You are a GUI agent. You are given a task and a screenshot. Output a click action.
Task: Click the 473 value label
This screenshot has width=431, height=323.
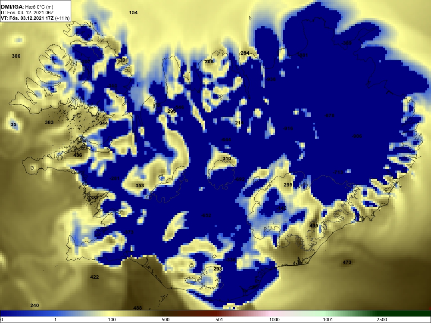(347, 262)
